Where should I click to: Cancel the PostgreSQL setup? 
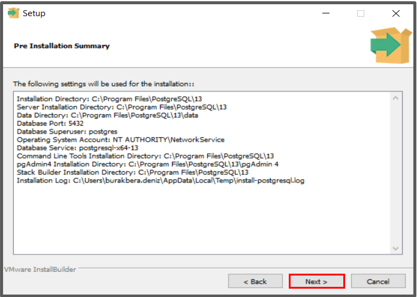pyautogui.click(x=378, y=281)
